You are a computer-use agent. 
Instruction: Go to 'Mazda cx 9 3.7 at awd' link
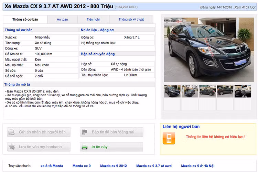[x=154, y=166]
